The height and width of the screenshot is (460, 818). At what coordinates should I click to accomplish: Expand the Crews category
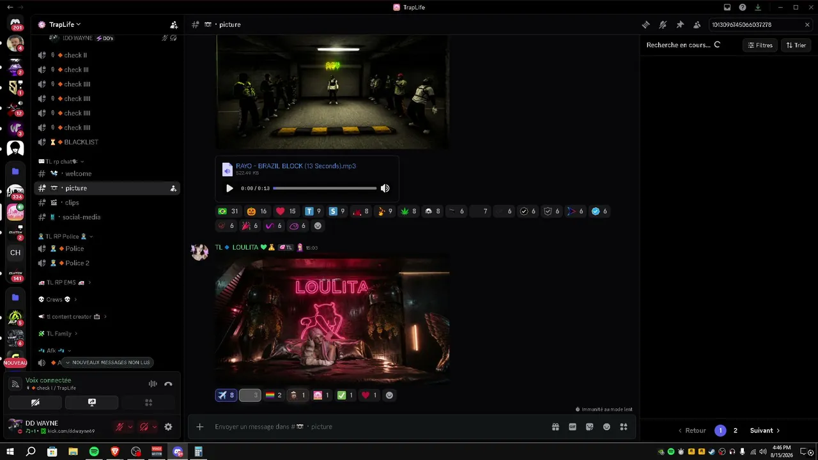(x=58, y=300)
